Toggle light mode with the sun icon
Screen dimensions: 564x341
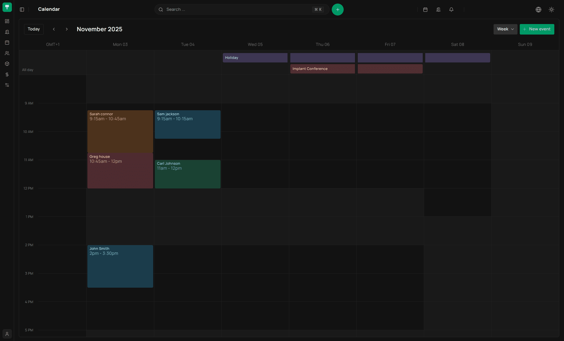pos(552,10)
